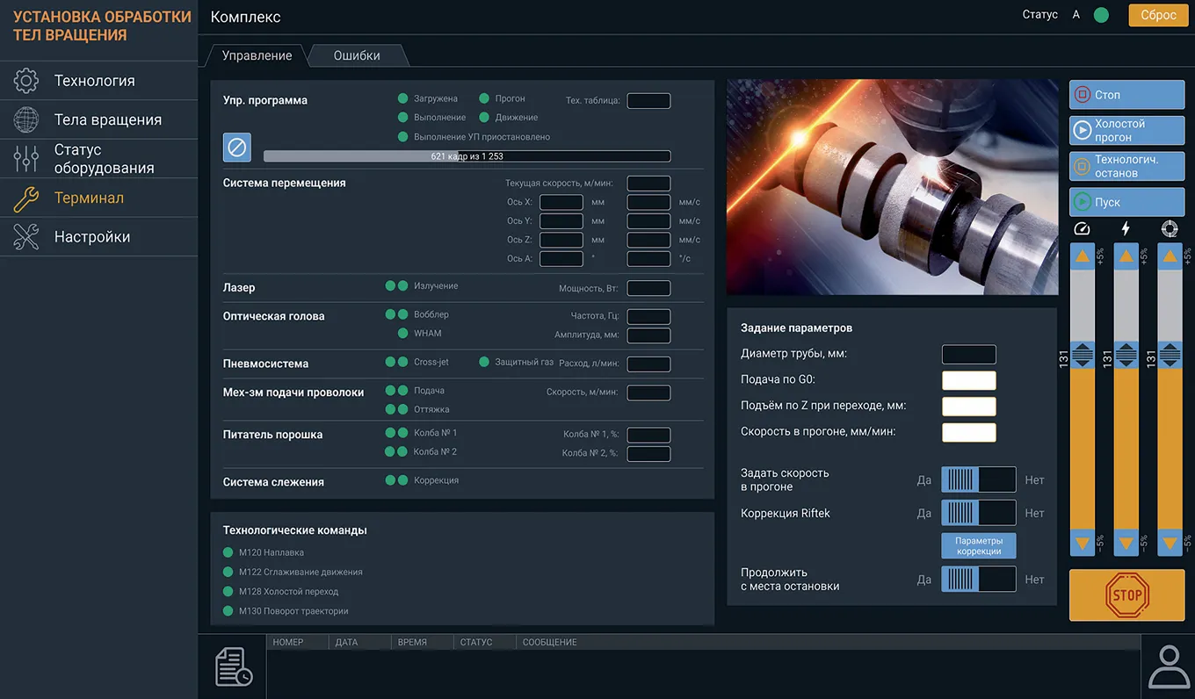1195x699 pixels.
Task: Click the Диаметр трубы input field
Action: 968,354
